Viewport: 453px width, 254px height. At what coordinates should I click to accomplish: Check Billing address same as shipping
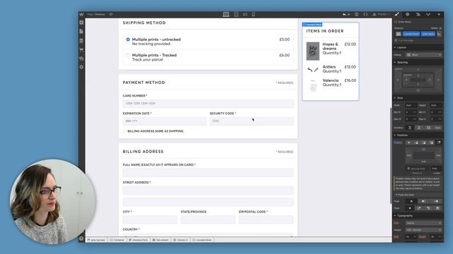(125, 131)
